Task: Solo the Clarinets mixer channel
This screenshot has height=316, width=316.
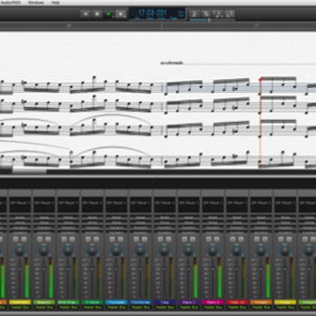Action: [24, 240]
